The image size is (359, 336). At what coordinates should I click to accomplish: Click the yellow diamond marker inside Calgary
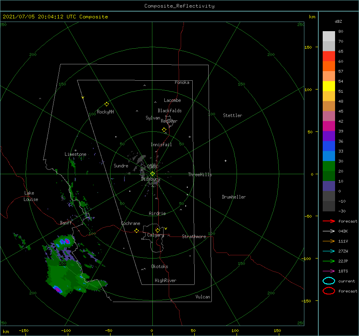(158, 230)
